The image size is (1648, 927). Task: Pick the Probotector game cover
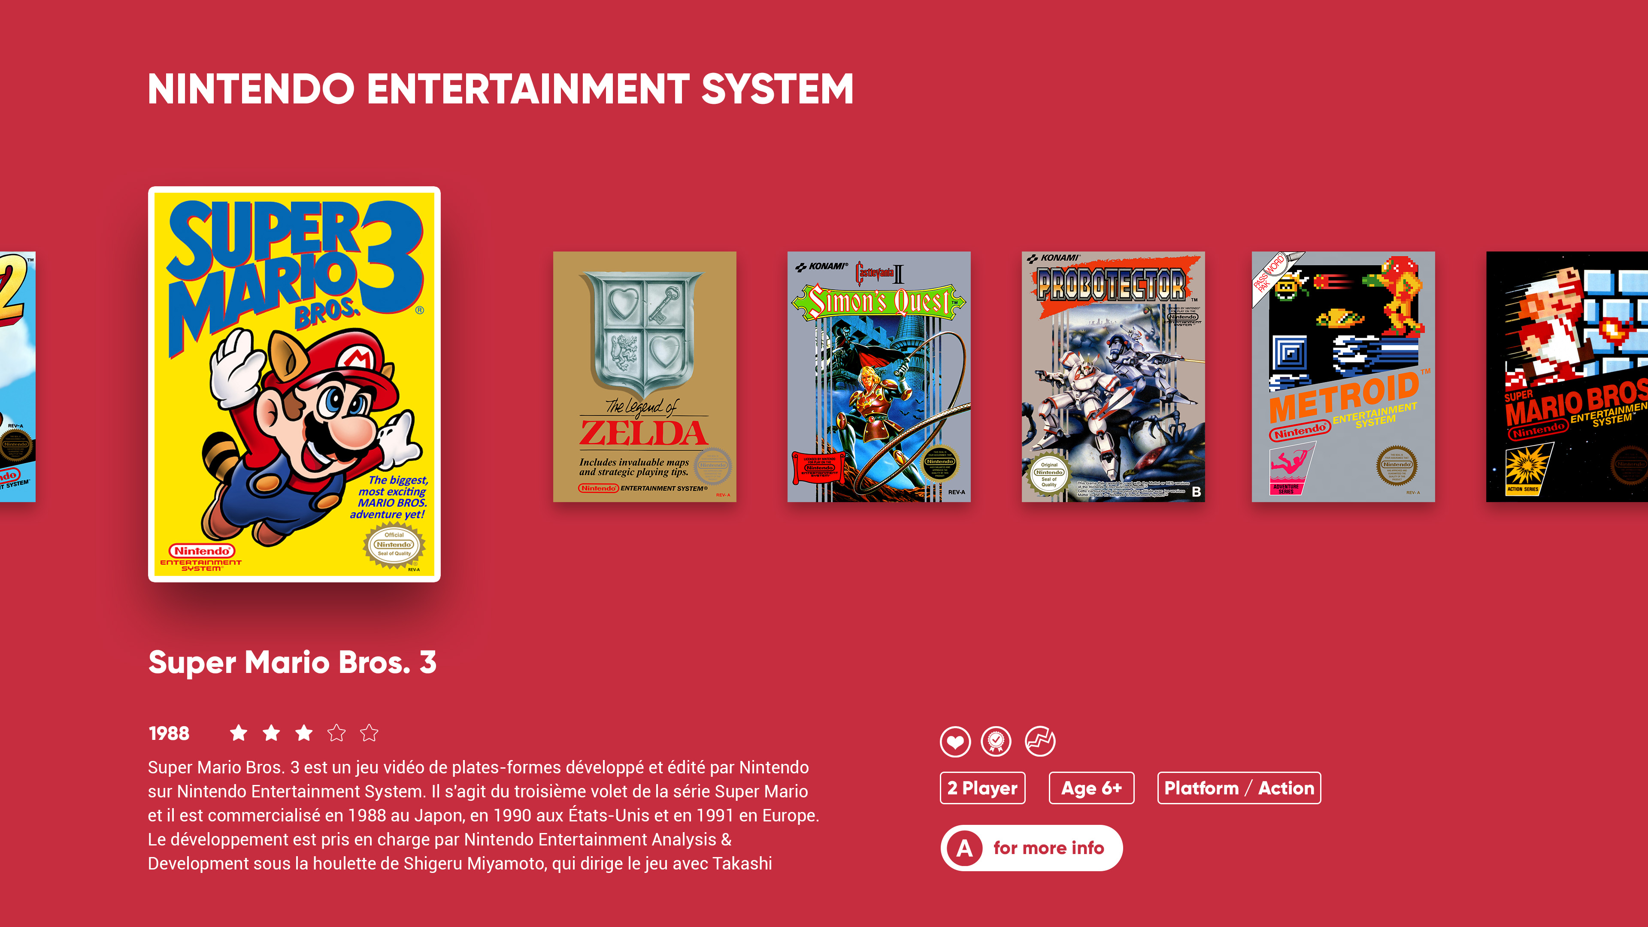[1113, 377]
